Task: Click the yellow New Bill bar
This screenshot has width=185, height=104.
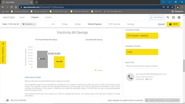Action: click(x=59, y=62)
